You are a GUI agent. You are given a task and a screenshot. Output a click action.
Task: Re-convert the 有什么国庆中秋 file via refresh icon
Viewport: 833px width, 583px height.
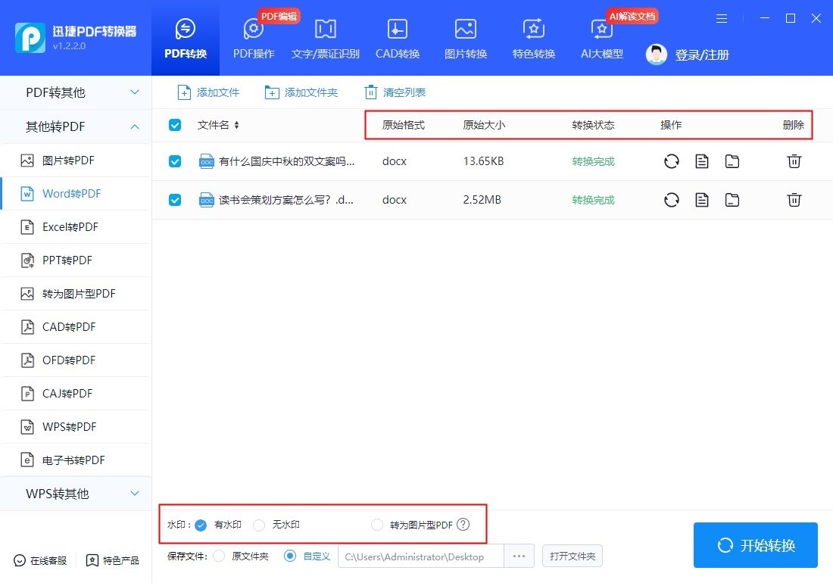[671, 161]
